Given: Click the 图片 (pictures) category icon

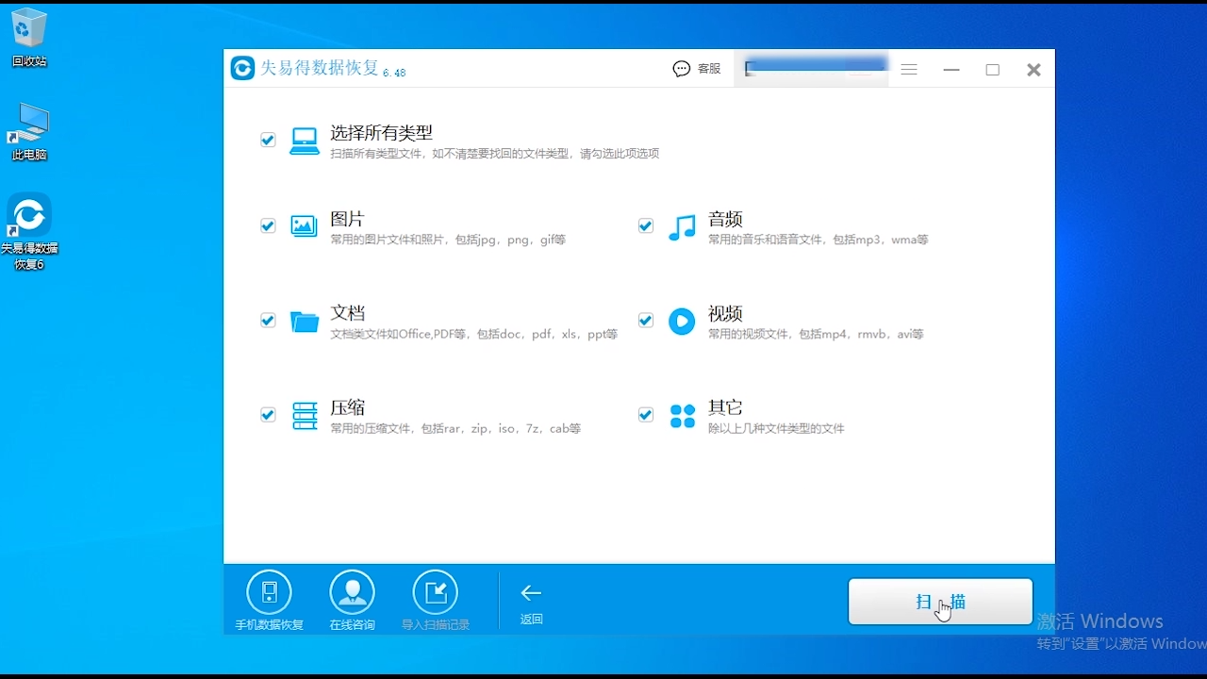Looking at the screenshot, I should coord(304,226).
